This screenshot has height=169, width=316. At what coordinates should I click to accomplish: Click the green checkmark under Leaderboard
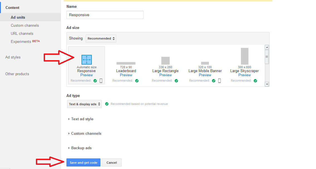(137, 81)
